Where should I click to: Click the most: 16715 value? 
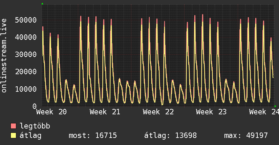point(93,136)
